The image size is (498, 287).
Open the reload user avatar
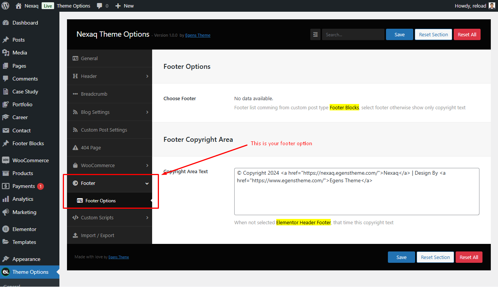[x=492, y=6]
